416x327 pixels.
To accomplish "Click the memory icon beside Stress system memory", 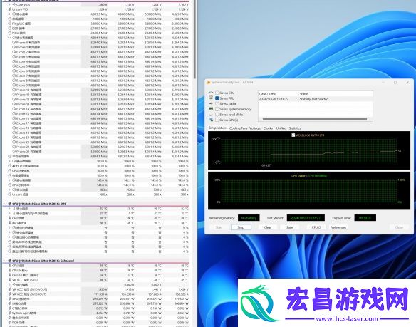I will point(211,109).
